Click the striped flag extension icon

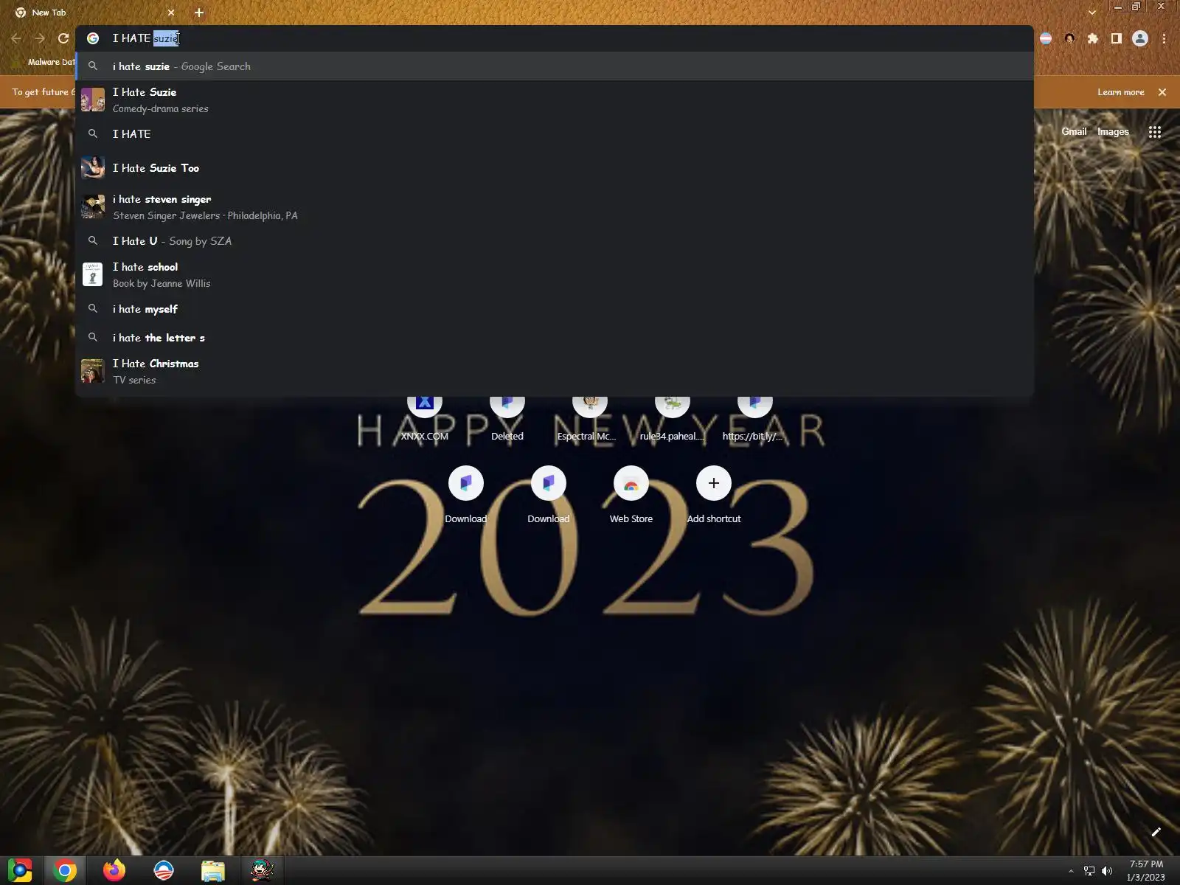coord(1046,38)
